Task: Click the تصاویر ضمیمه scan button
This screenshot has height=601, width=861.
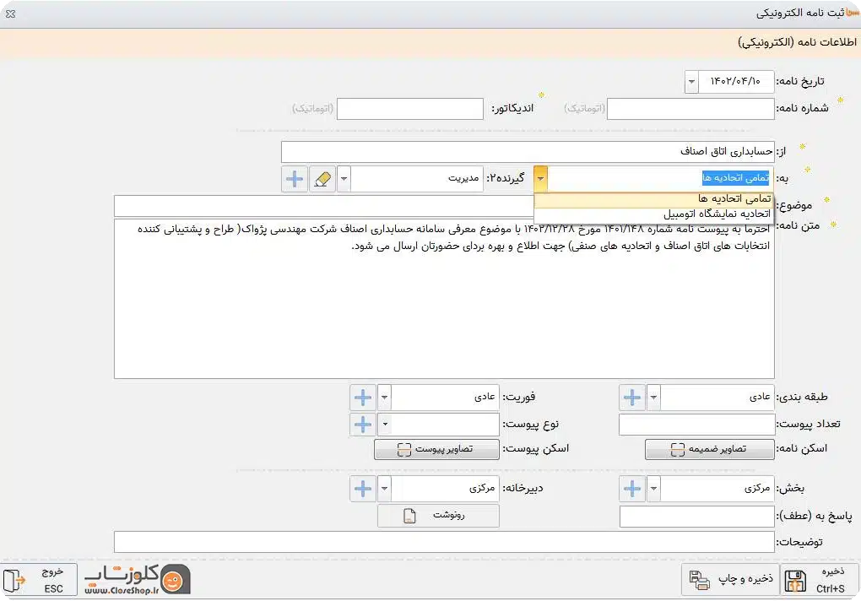Action: 709,449
